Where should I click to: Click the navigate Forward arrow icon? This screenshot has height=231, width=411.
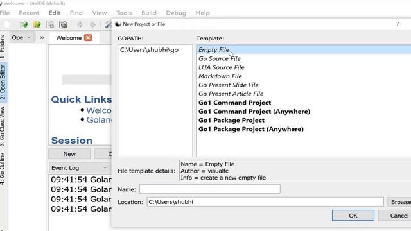(x=92, y=24)
